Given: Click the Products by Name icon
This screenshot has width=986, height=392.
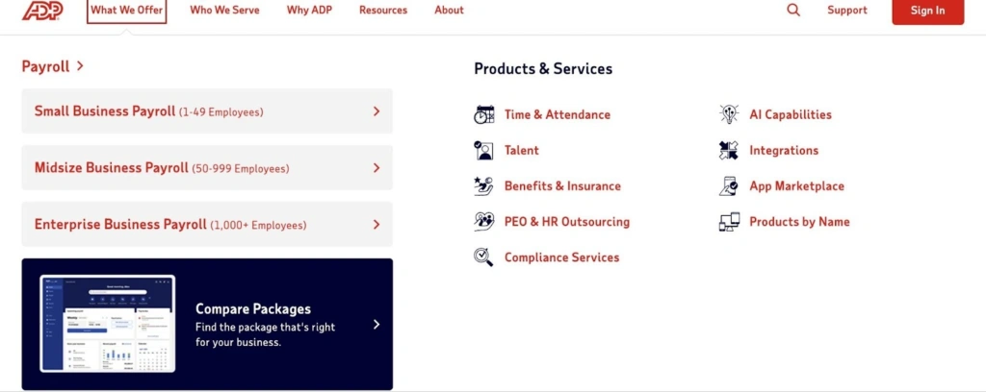Looking at the screenshot, I should [729, 222].
